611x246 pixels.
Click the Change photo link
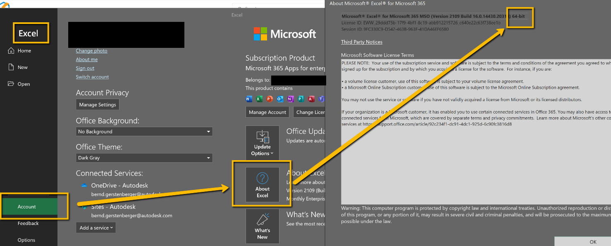pos(91,50)
